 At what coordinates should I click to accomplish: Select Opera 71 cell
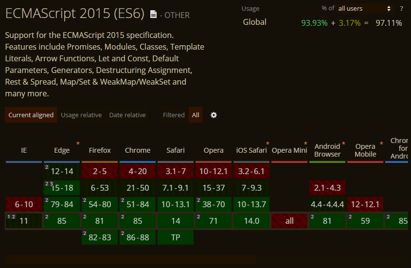(x=214, y=221)
